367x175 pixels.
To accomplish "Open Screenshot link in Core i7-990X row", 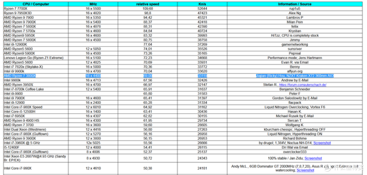I will pos(305,170).
